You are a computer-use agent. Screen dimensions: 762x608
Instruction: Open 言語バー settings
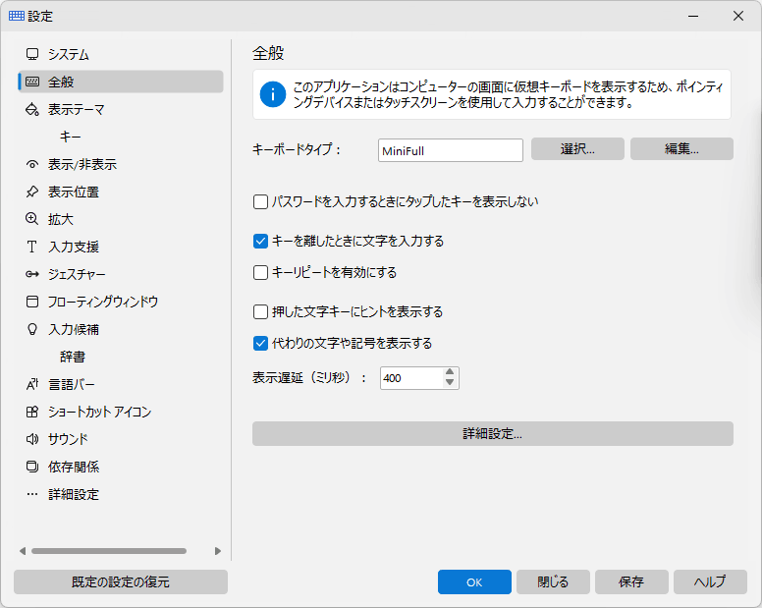(x=121, y=384)
